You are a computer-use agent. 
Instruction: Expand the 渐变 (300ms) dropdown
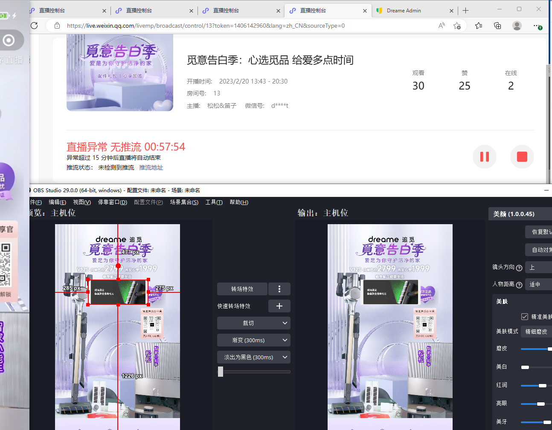(x=254, y=340)
